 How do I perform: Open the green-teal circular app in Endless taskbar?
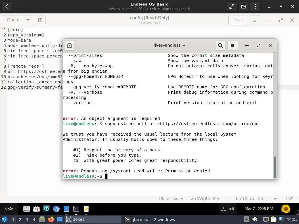[46, 209]
